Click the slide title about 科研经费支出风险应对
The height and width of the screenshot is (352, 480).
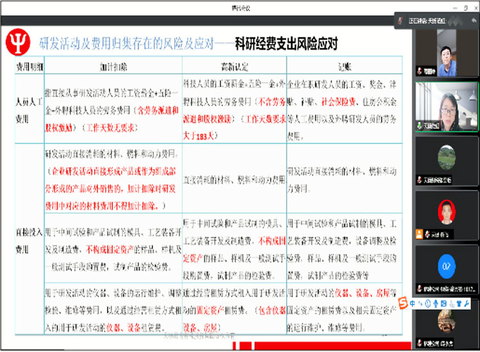(x=286, y=43)
